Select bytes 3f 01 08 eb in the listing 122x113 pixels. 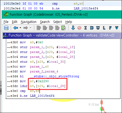coord(33,4)
